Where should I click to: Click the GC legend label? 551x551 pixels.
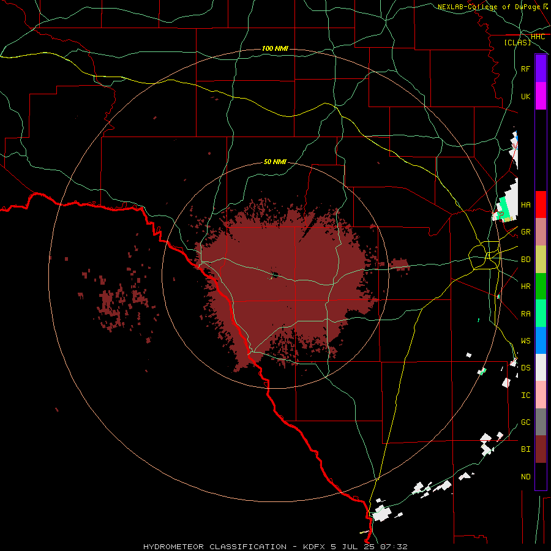point(525,422)
